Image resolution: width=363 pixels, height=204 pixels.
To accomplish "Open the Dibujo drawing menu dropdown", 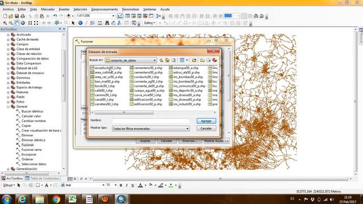I will coord(9,185).
